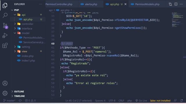Click the synchronize changes icon in status bar
The image size is (186, 104).
[x=20, y=101]
